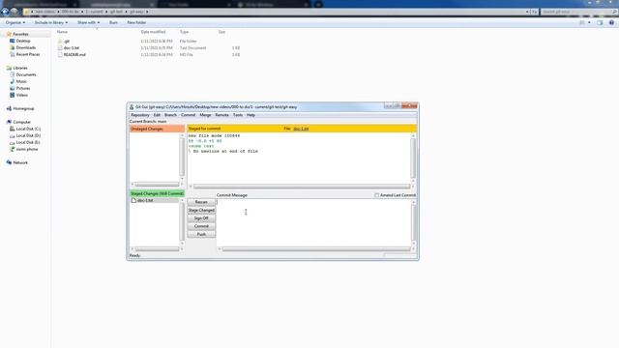Open the Share with dropdown
Viewport: 619px width, 348px height.
coord(88,22)
